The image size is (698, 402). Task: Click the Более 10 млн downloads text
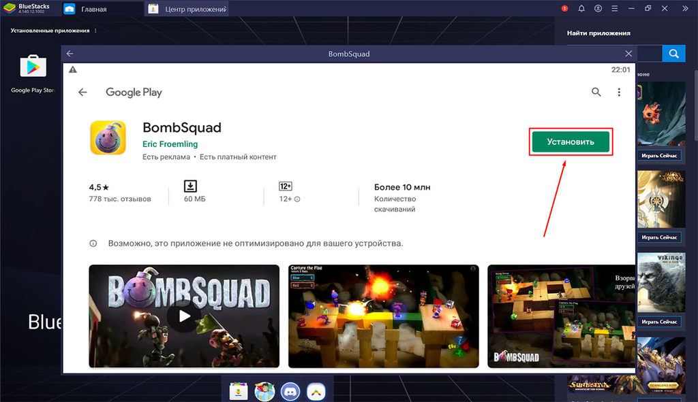click(402, 187)
